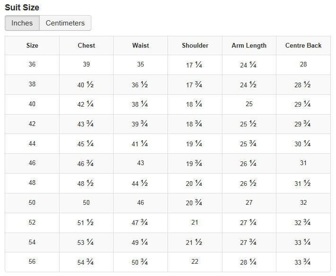Click the Chest column header
This screenshot has height=276, width=336.
coord(86,45)
